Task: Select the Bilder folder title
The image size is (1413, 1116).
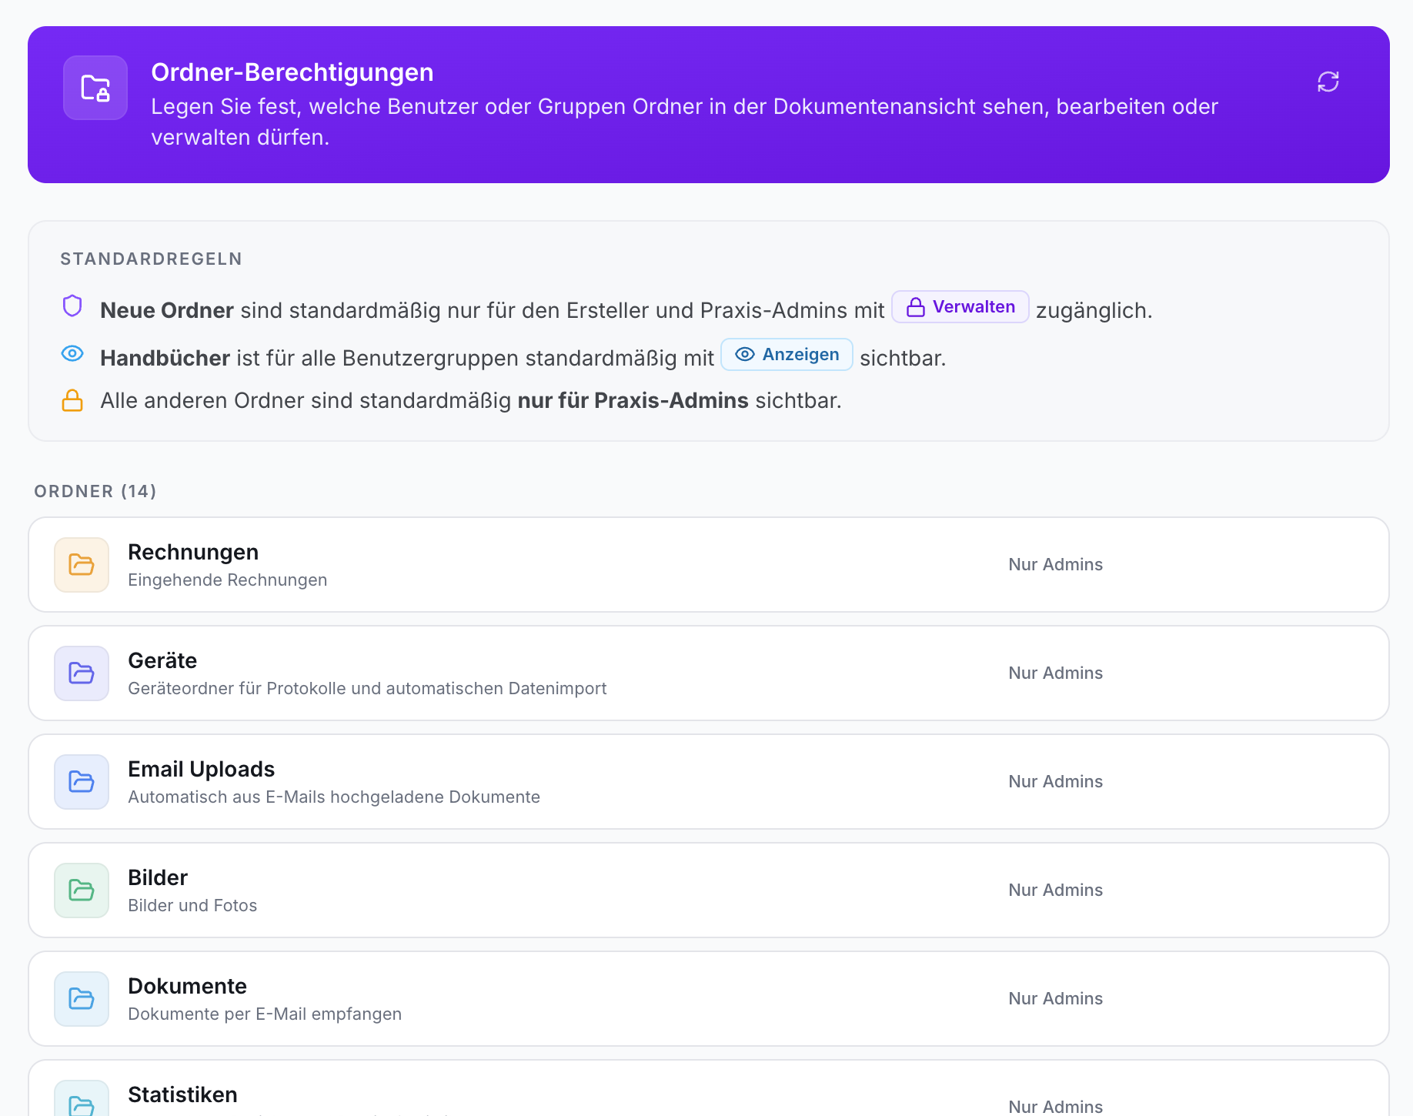Action: [x=158, y=877]
